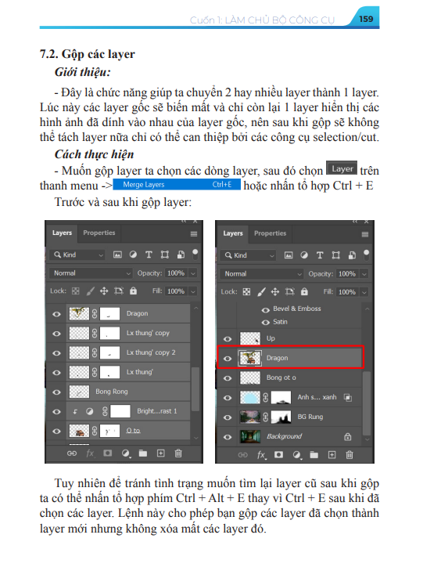Hide the Bright...rast 1 adjustment layer

click(56, 412)
